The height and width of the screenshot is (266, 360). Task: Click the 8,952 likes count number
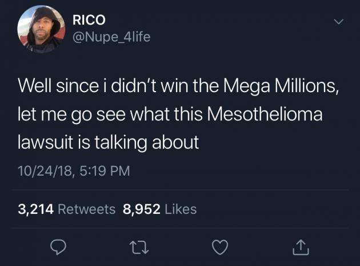point(141,209)
